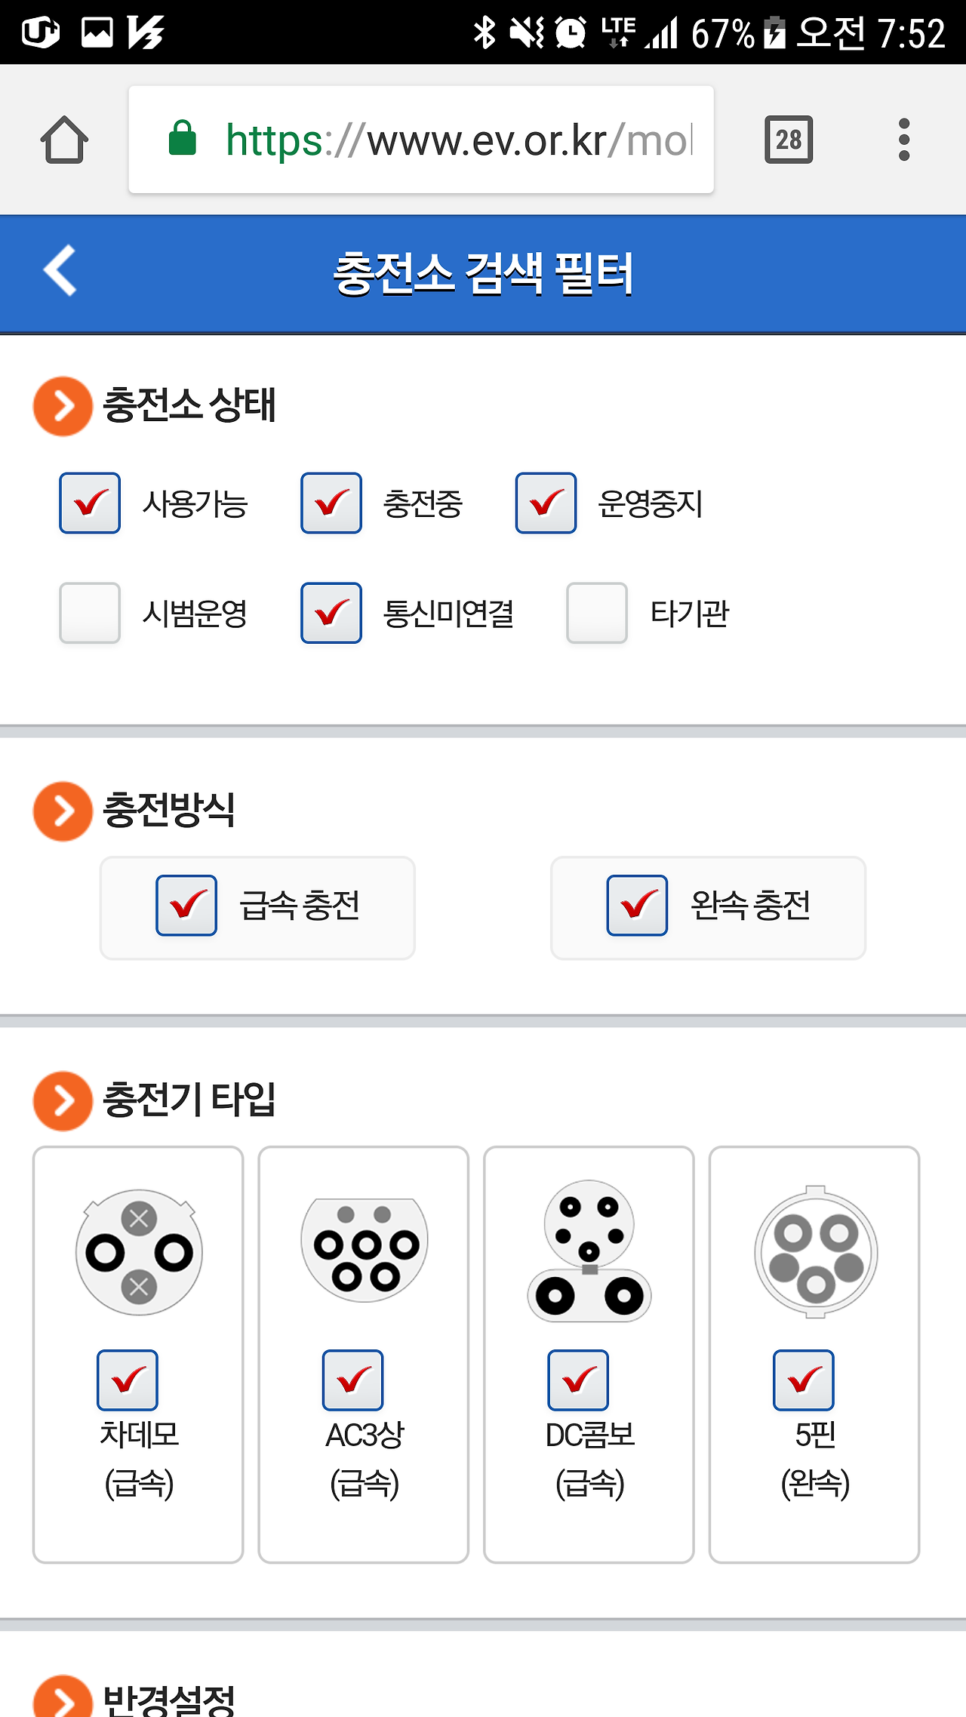
Task: Tap the AC3상 connector image
Action: 365,1249
